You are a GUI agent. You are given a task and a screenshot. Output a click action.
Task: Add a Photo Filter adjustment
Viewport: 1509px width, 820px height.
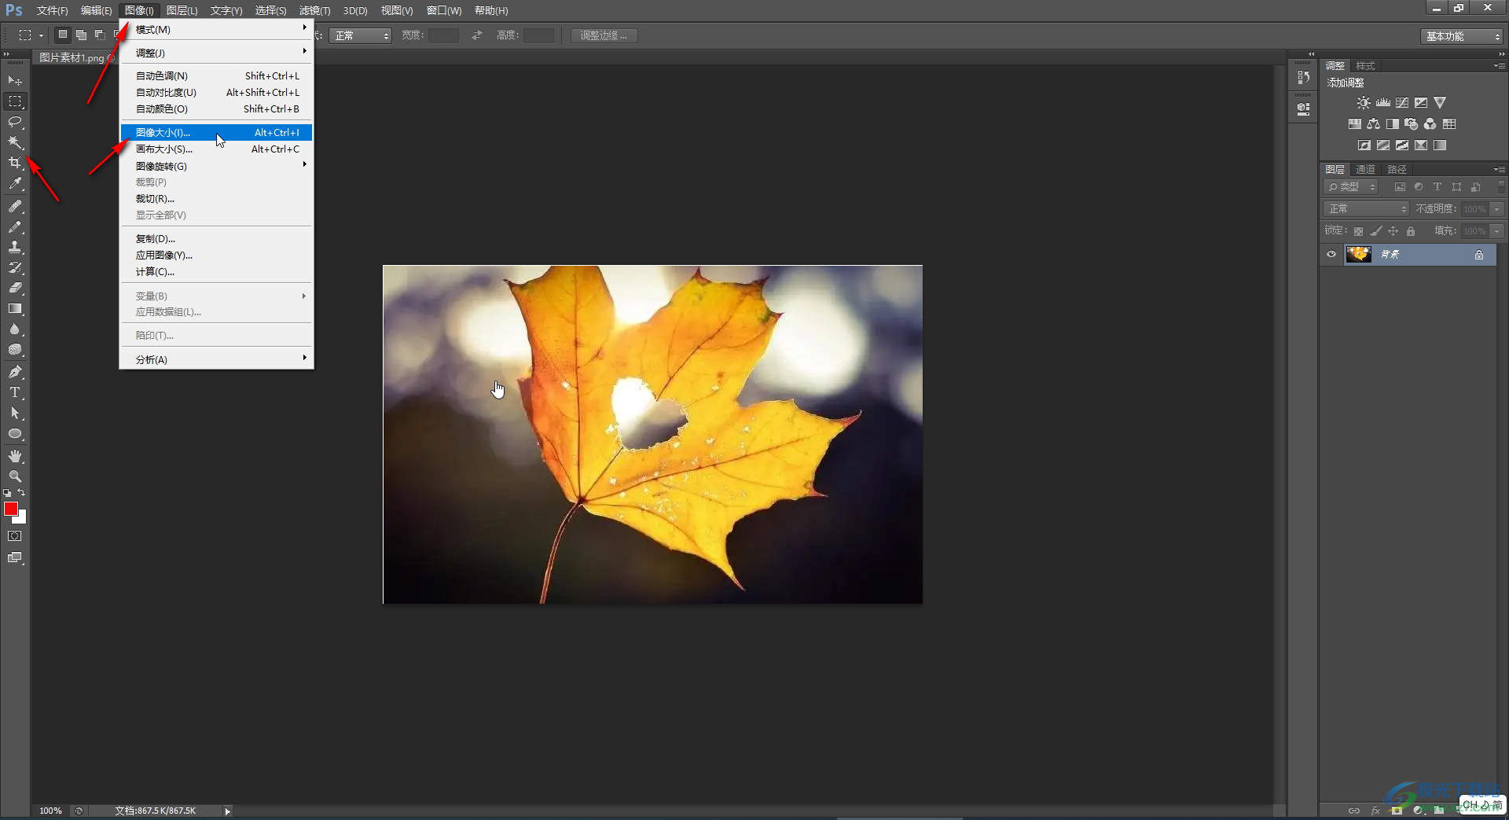tap(1412, 124)
